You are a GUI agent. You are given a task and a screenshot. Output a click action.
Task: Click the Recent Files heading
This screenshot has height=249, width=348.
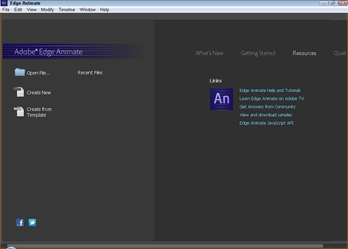coord(90,72)
